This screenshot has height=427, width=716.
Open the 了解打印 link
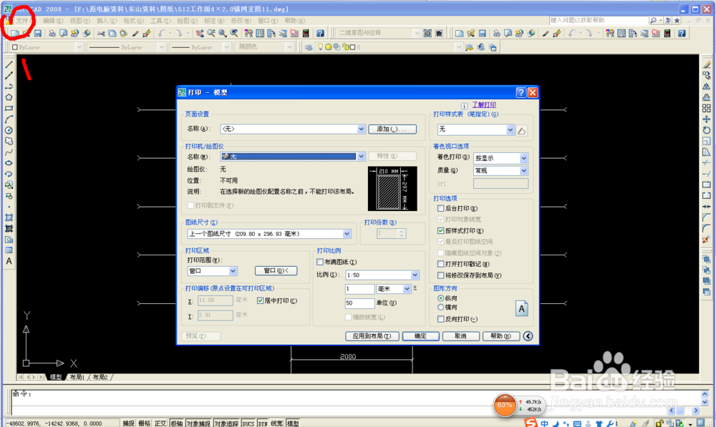click(483, 105)
